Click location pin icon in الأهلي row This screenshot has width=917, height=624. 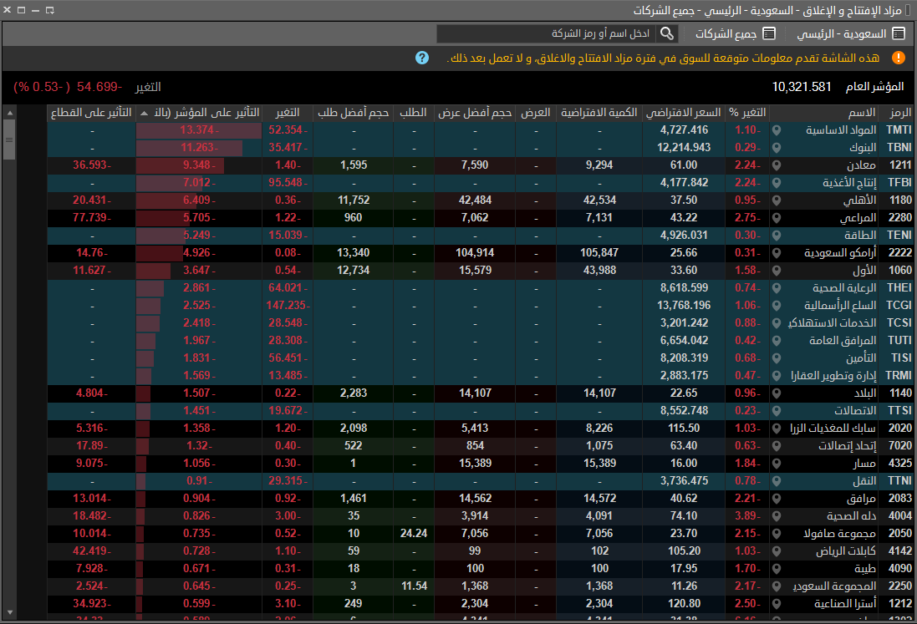click(x=776, y=200)
